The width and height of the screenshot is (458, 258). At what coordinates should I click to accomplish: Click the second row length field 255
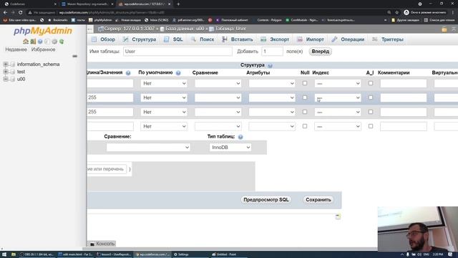110,97
